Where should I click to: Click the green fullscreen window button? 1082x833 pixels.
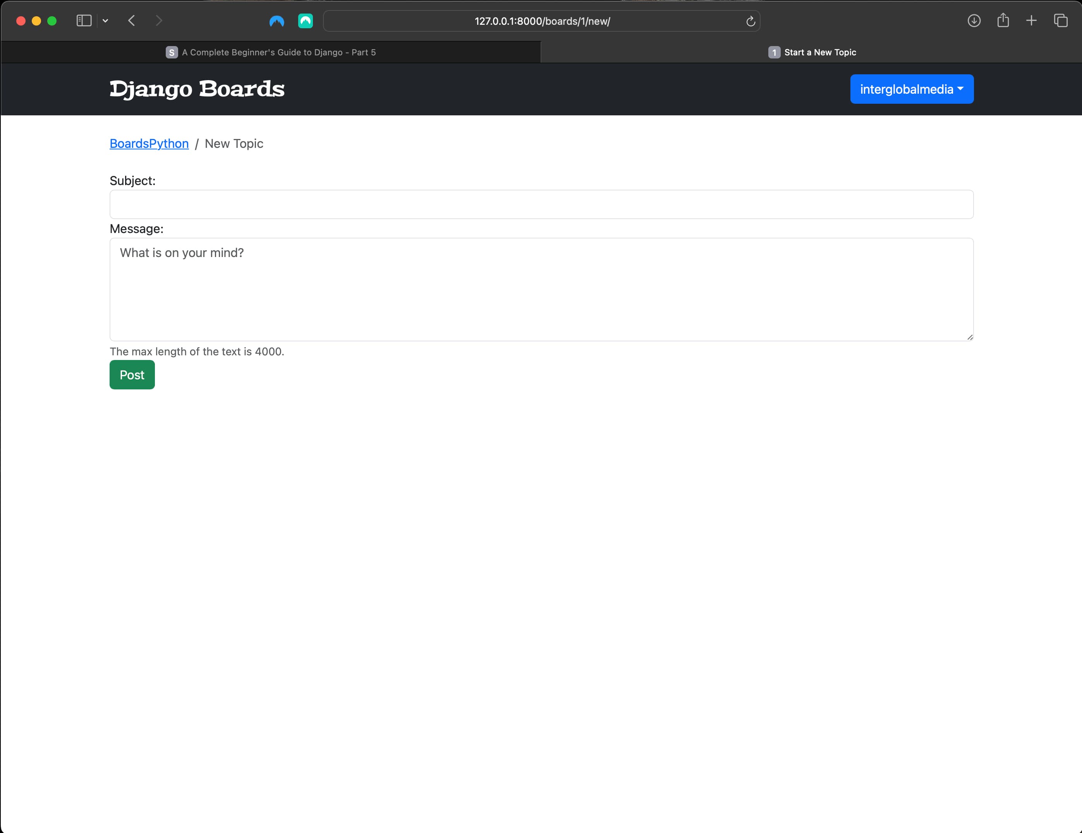(x=52, y=21)
